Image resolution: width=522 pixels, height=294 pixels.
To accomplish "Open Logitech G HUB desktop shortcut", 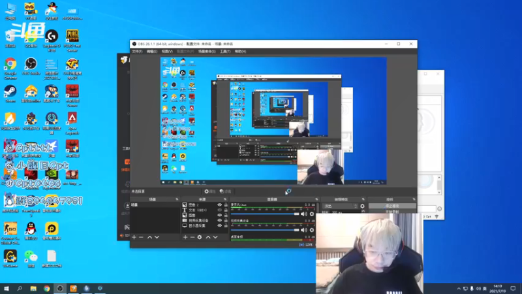I will click(x=52, y=41).
